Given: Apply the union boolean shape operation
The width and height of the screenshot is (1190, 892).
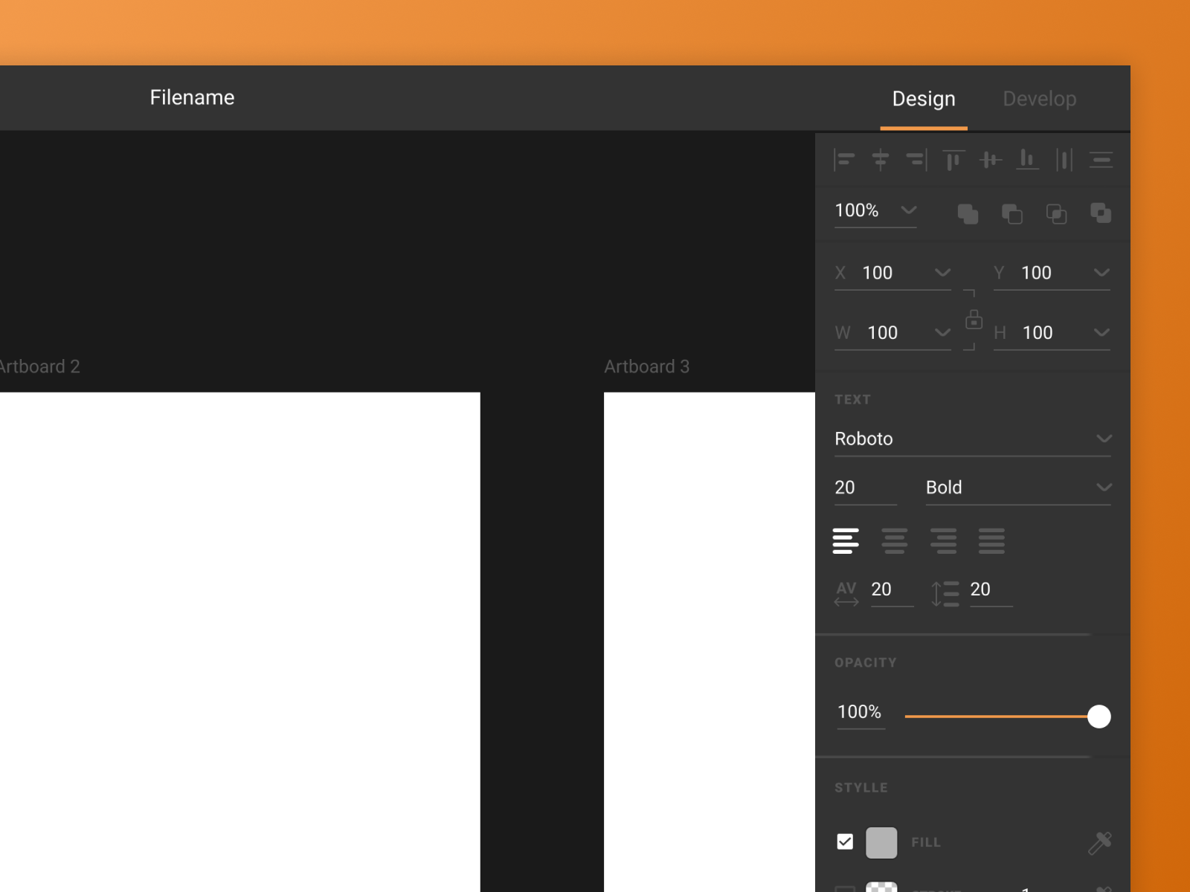Looking at the screenshot, I should pyautogui.click(x=968, y=214).
